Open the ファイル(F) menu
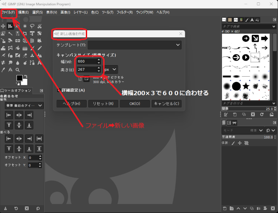 (x=8, y=12)
